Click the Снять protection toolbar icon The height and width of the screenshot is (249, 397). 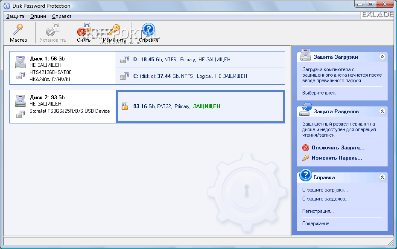point(84,30)
